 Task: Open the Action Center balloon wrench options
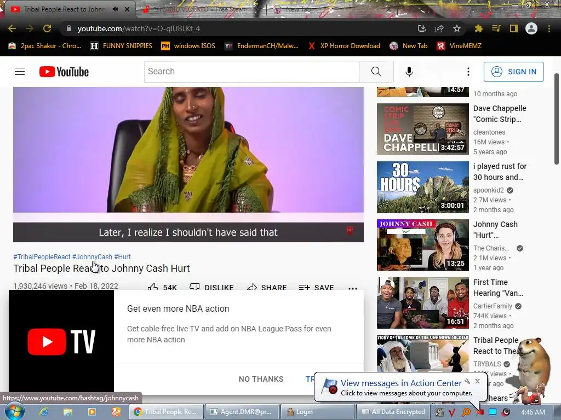pos(467,381)
